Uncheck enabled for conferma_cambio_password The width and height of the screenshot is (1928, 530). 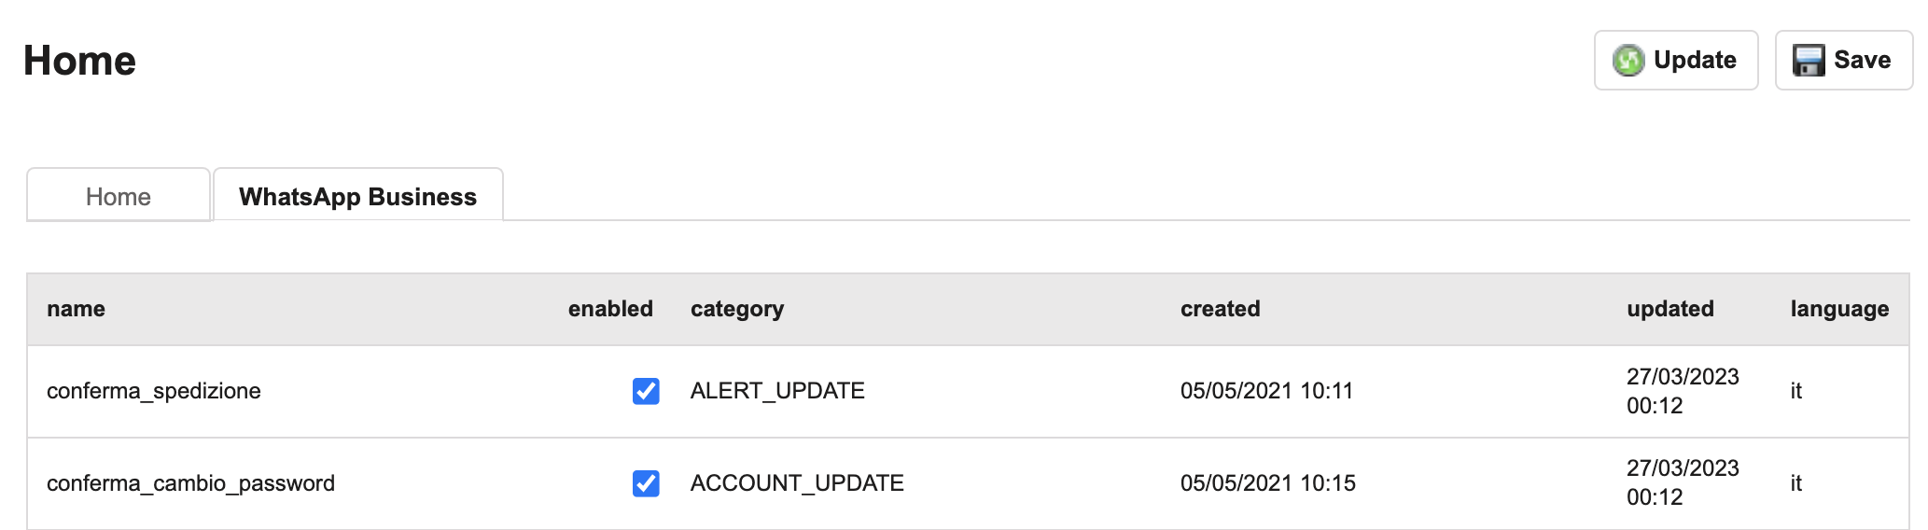(646, 483)
